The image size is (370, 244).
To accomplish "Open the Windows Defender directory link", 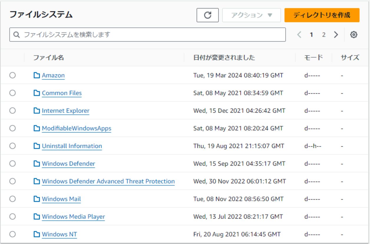I will [69, 164].
